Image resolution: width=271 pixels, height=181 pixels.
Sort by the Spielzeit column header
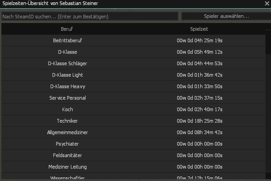[x=199, y=29]
